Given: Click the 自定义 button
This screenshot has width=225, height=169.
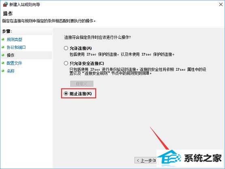Looking at the screenshot, I should pyautogui.click(x=81, y=84).
